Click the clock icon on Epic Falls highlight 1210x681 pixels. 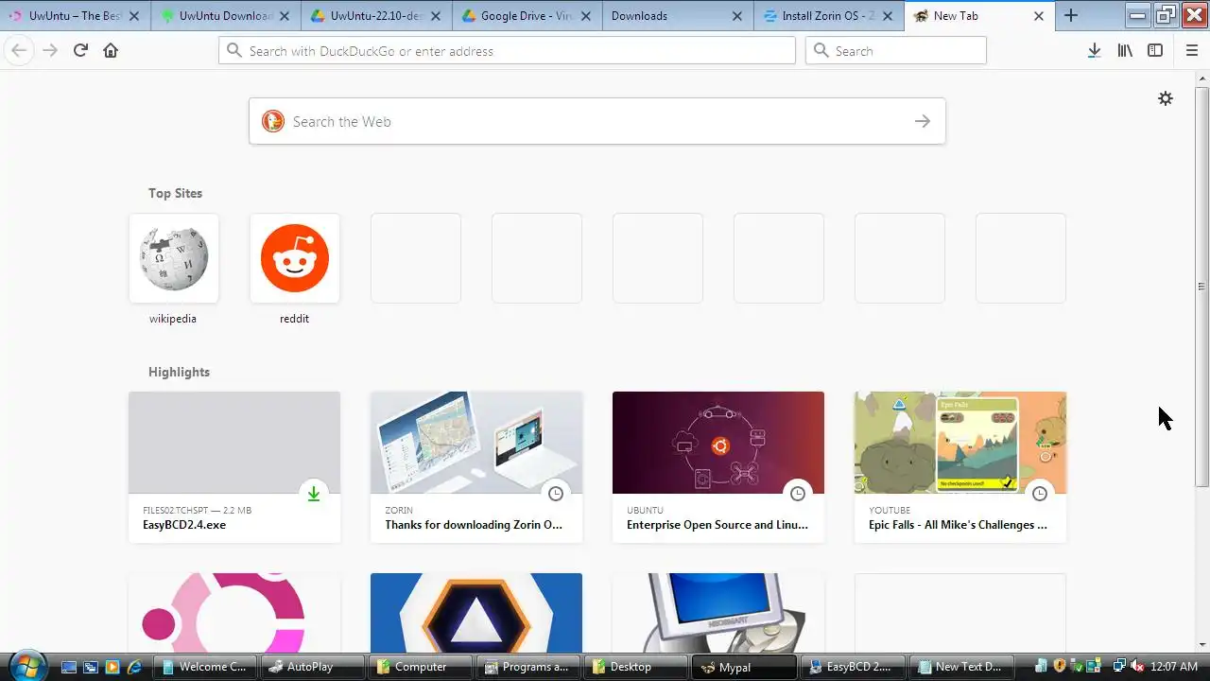(1040, 494)
